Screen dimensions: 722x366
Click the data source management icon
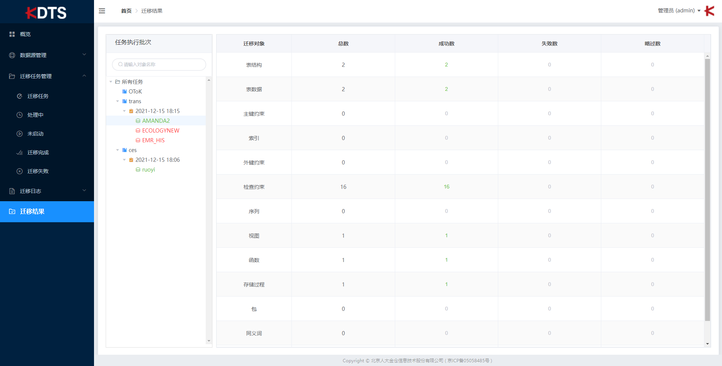12,55
